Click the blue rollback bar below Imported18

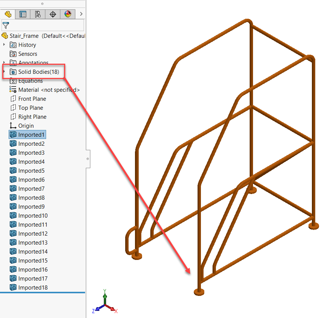pyautogui.click(x=42, y=293)
